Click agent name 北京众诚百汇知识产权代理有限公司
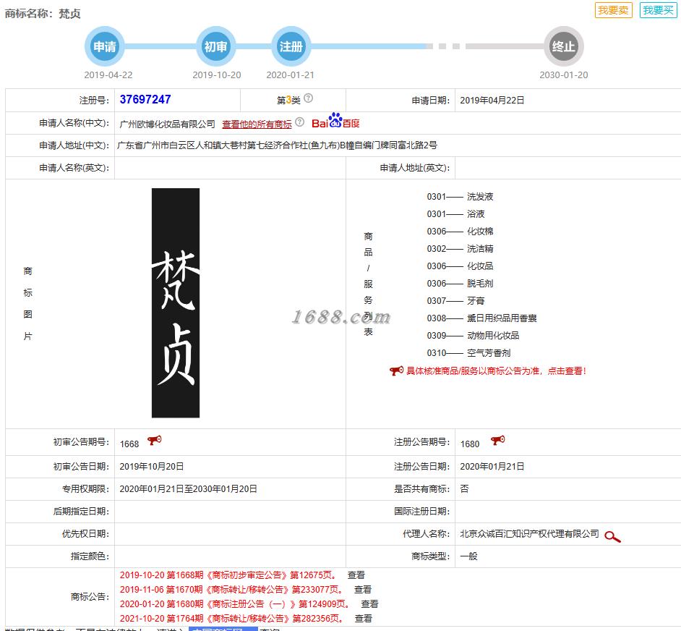 click(x=529, y=533)
